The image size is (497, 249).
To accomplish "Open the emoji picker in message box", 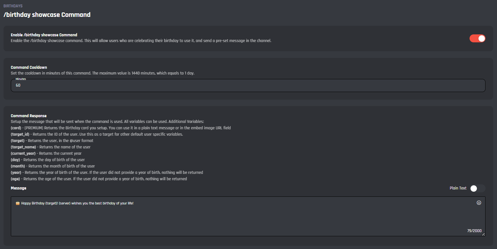I will tap(479, 203).
